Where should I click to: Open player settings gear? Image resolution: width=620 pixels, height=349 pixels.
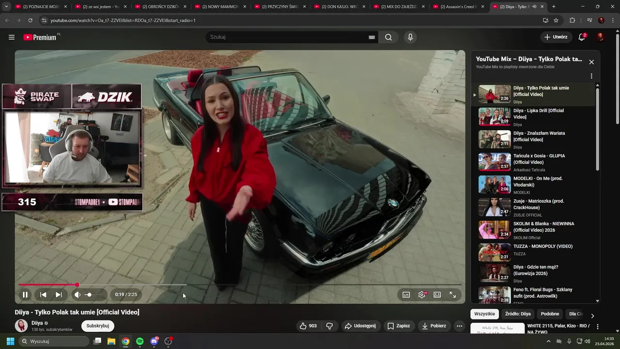pyautogui.click(x=422, y=295)
